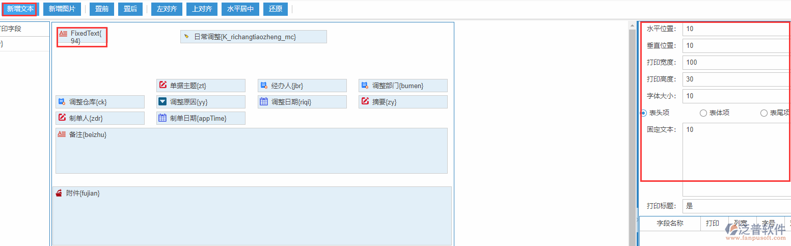This screenshot has height=246, width=791.
Task: Click the attachment icon beside 附件
Action: (59, 193)
